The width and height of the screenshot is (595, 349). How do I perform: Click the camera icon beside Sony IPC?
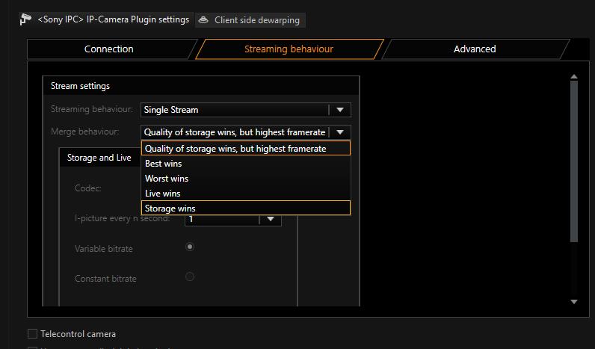coord(25,19)
